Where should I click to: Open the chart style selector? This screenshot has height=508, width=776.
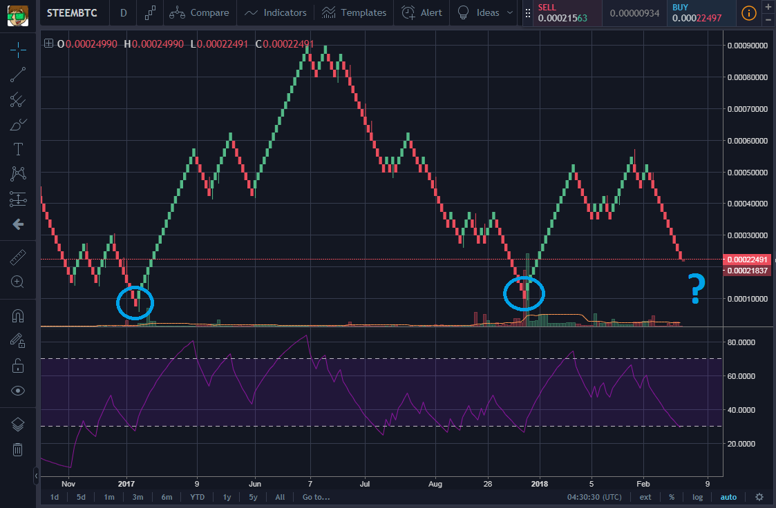pyautogui.click(x=150, y=13)
